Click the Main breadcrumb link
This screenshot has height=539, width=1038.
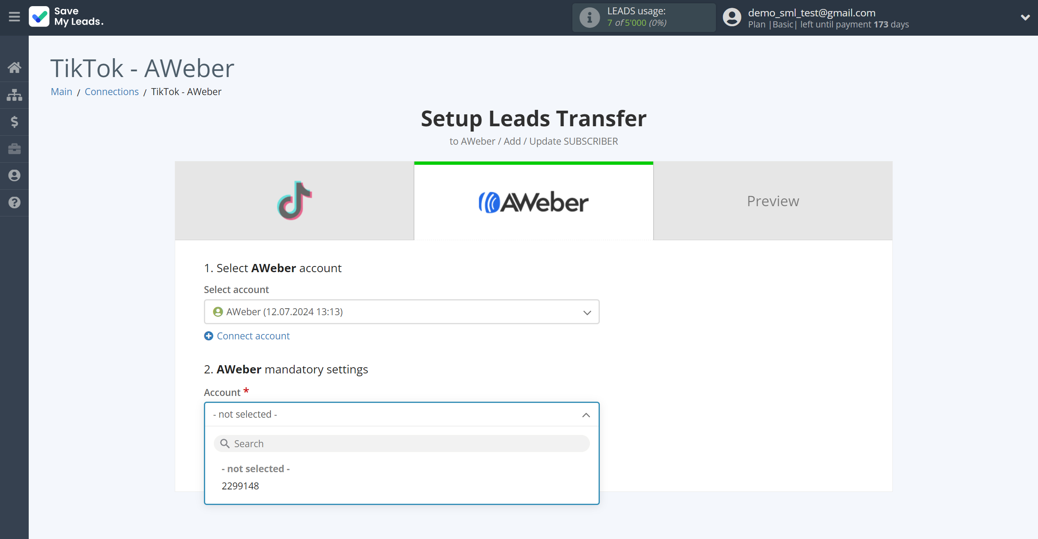61,91
